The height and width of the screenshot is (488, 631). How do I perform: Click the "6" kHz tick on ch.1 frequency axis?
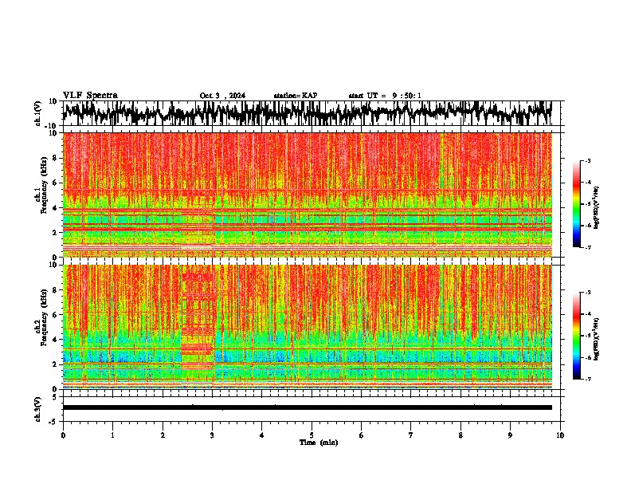click(x=55, y=183)
